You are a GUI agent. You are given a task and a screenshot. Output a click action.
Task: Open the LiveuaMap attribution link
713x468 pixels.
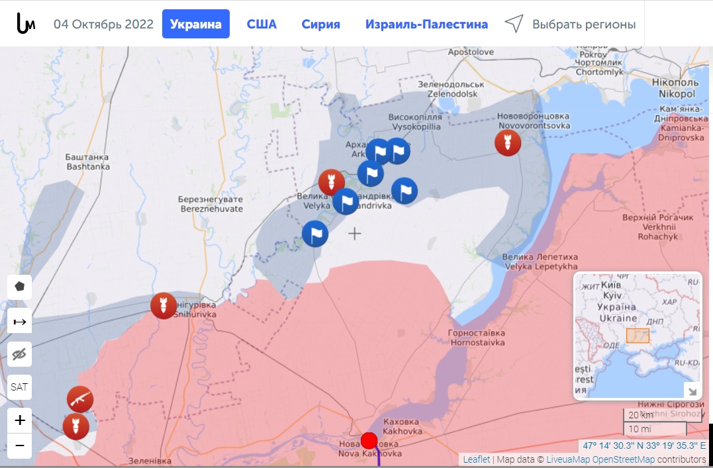(x=568, y=459)
